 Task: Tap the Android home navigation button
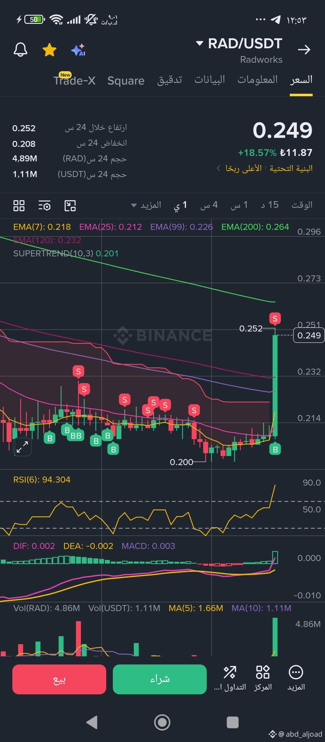tap(162, 722)
